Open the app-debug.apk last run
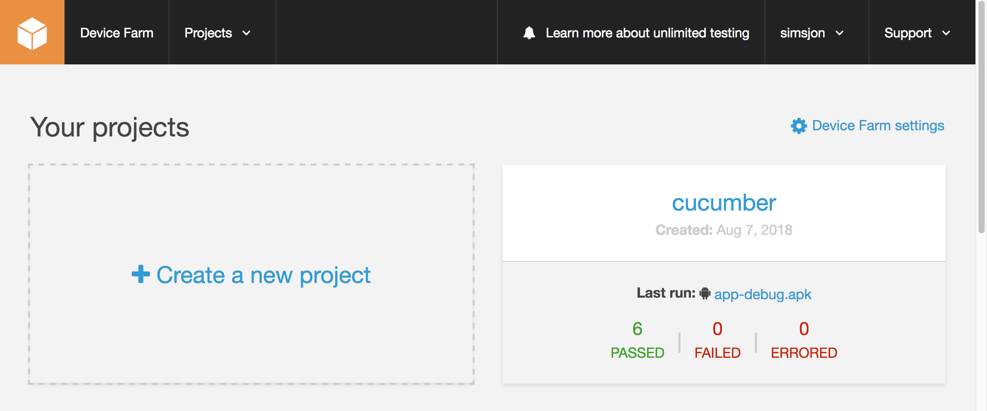Image resolution: width=987 pixels, height=411 pixels. pos(763,294)
